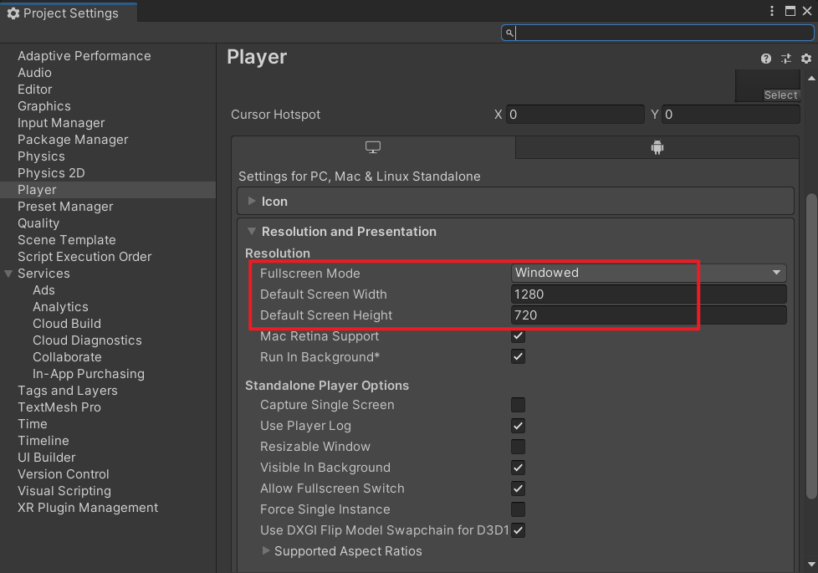Open the window kebab options menu
This screenshot has width=818, height=573.
click(772, 11)
